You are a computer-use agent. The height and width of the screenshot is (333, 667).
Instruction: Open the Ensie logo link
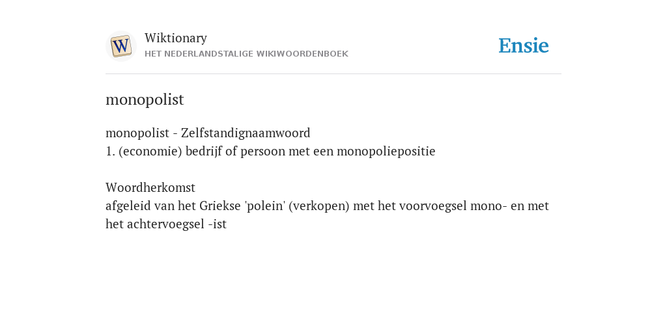(524, 46)
